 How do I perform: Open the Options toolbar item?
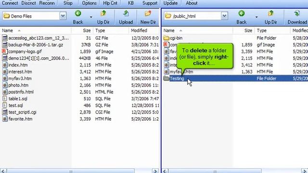coord(90,3)
